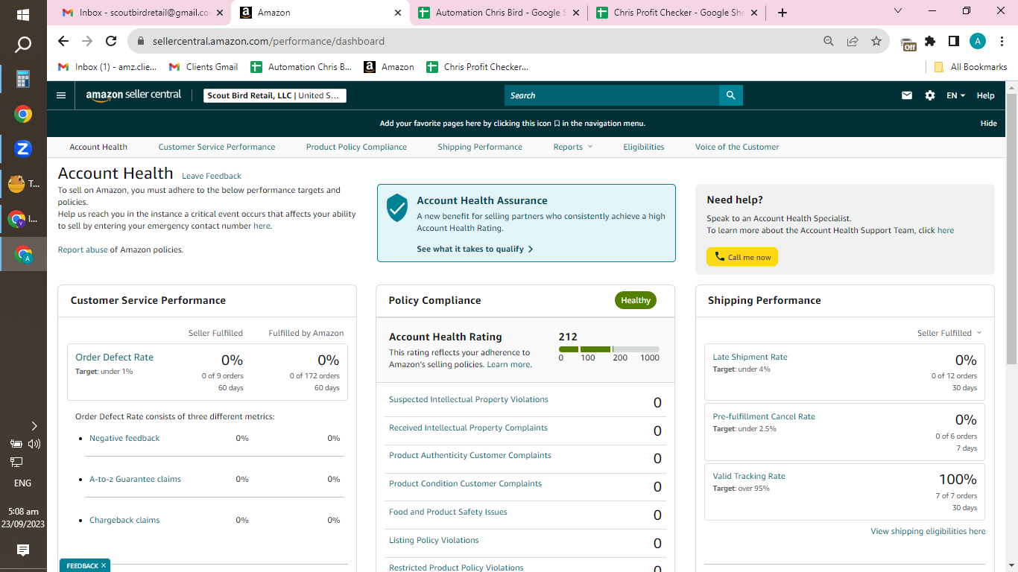1018x572 pixels.
Task: Expand hidden taskbar icons chevron
Action: point(34,426)
